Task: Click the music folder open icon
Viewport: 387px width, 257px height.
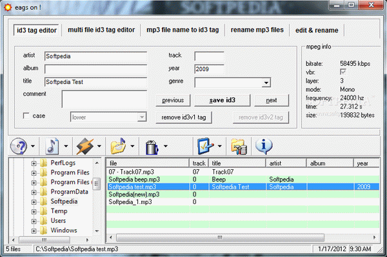Action: pyautogui.click(x=118, y=147)
